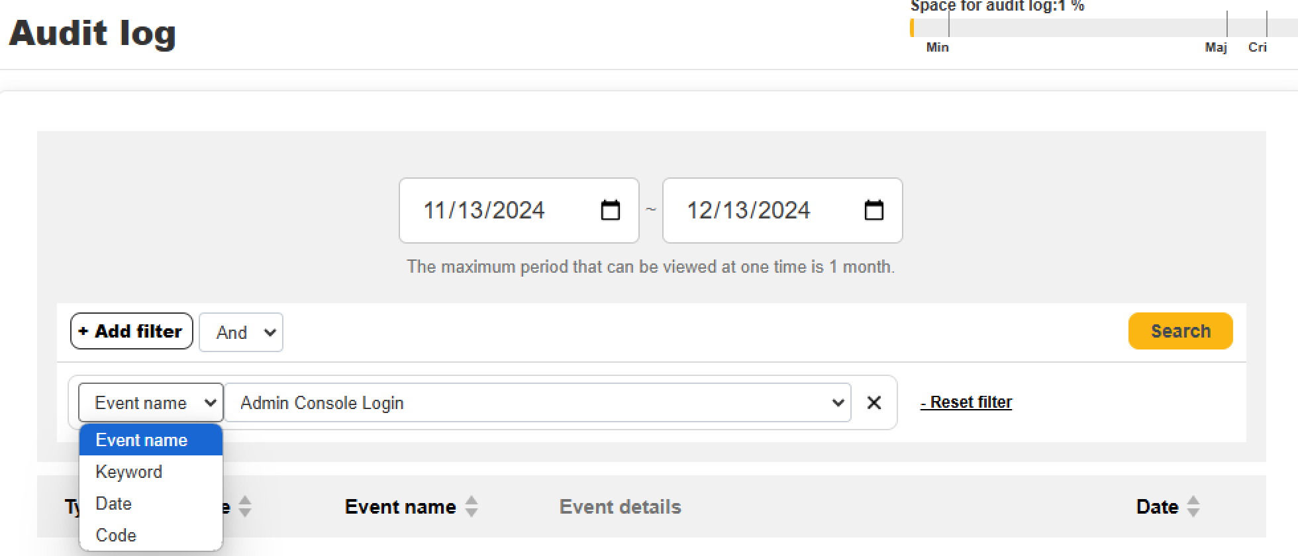The image size is (1298, 556).
Task: Choose Date in the filter type list
Action: coord(114,504)
